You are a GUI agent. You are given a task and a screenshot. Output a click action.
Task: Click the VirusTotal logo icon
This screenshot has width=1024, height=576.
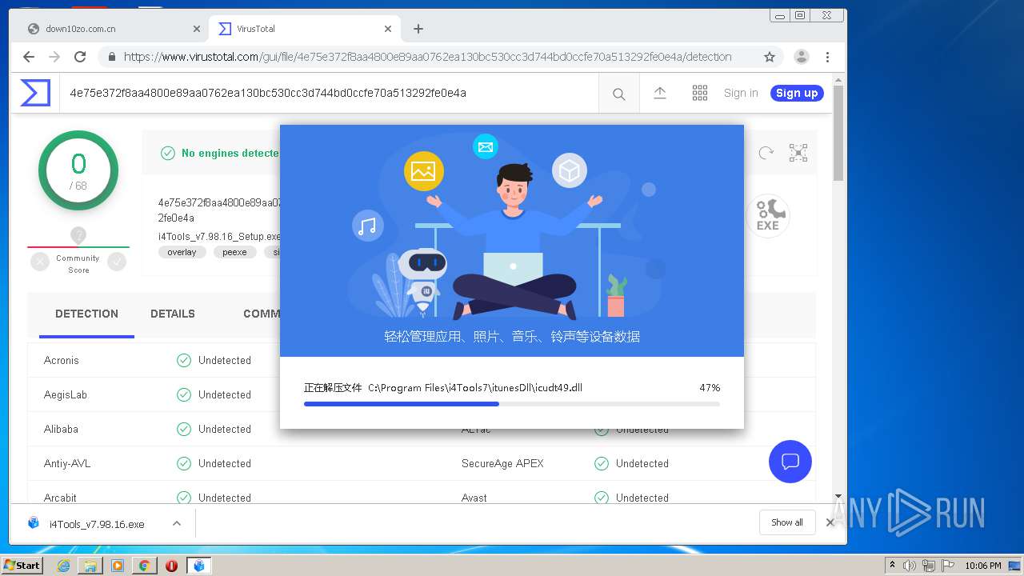[x=35, y=93]
